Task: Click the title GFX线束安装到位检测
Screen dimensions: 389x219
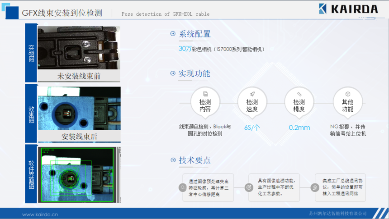Action: [62, 13]
